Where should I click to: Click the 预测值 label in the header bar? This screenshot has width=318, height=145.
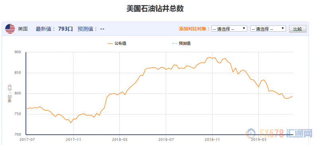[x=87, y=29]
